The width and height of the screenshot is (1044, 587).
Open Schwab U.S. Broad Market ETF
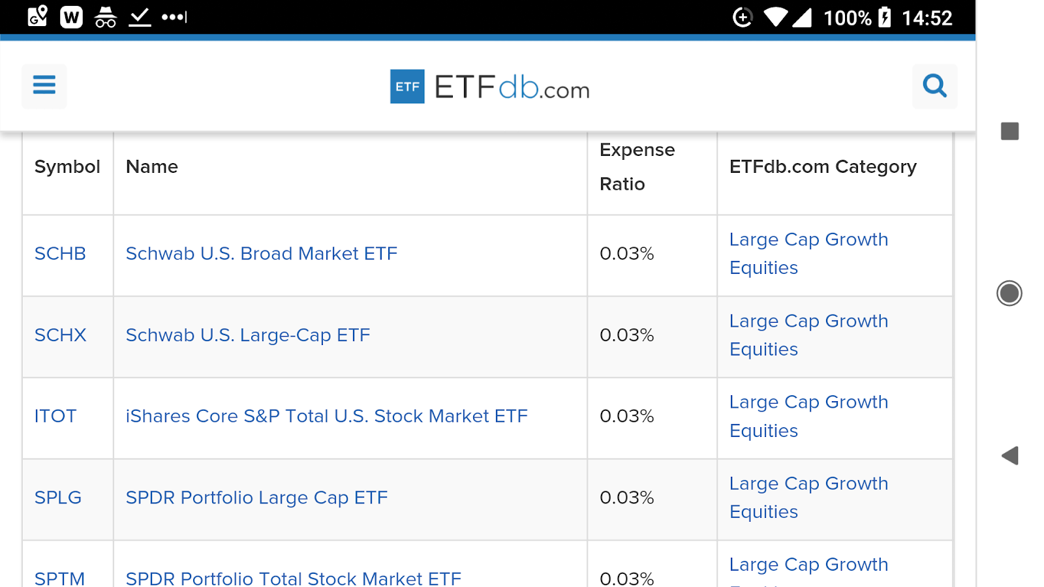(261, 254)
